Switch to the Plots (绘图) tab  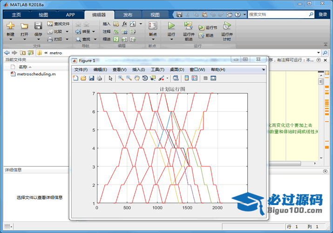click(43, 15)
